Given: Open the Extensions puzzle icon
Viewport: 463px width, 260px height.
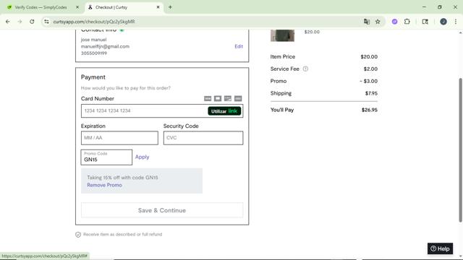Looking at the screenshot, I should point(407,22).
